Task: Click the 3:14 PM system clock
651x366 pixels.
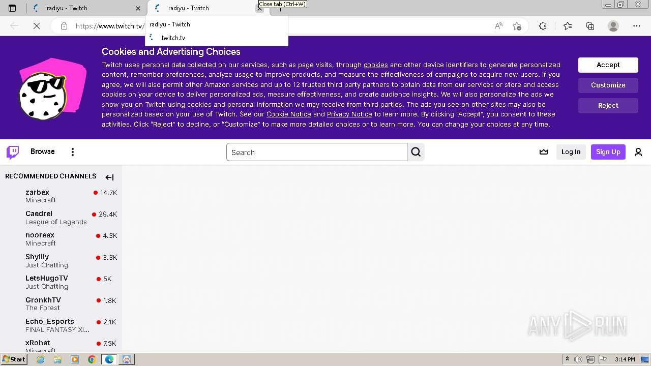Action: pos(625,359)
